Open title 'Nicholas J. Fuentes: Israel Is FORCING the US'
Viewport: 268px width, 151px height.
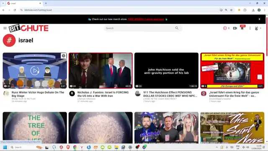103,94
